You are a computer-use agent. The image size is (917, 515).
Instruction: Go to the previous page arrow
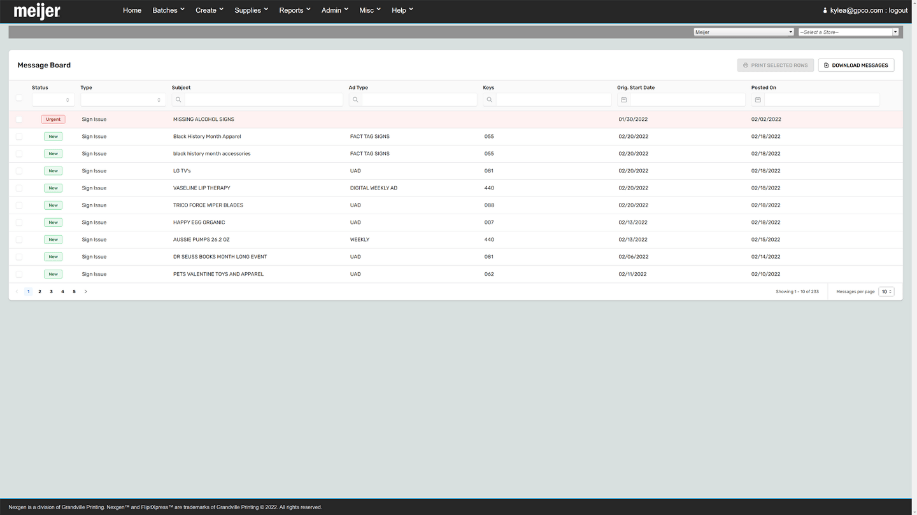pyautogui.click(x=17, y=292)
